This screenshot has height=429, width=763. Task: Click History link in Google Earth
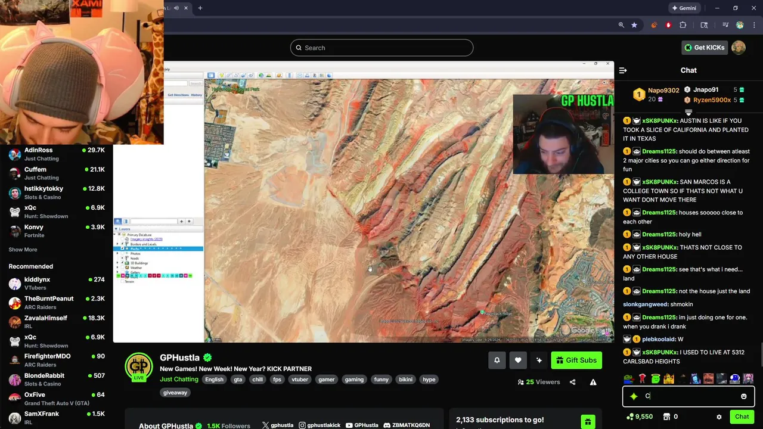pyautogui.click(x=196, y=95)
